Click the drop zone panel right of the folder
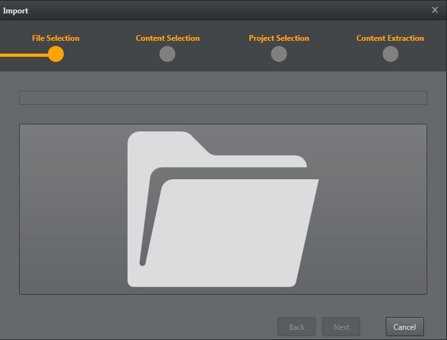Screen dimensions: 447x340 (373, 209)
